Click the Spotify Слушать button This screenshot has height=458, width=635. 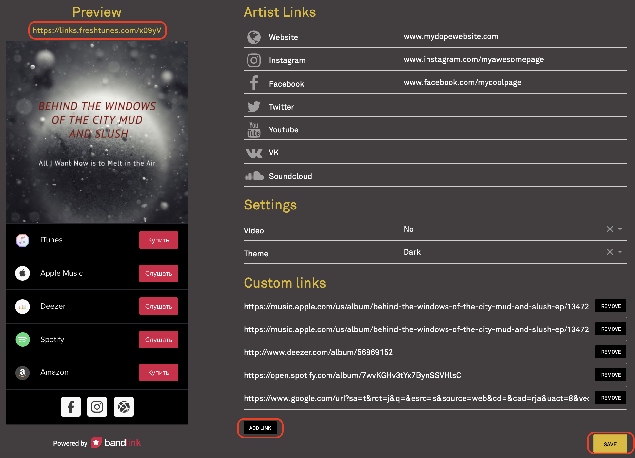159,340
